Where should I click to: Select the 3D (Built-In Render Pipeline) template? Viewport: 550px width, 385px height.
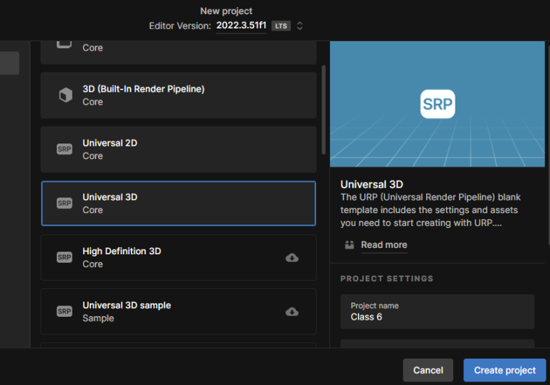pyautogui.click(x=179, y=95)
